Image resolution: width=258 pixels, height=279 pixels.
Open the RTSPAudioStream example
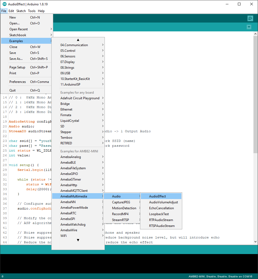[162, 226]
